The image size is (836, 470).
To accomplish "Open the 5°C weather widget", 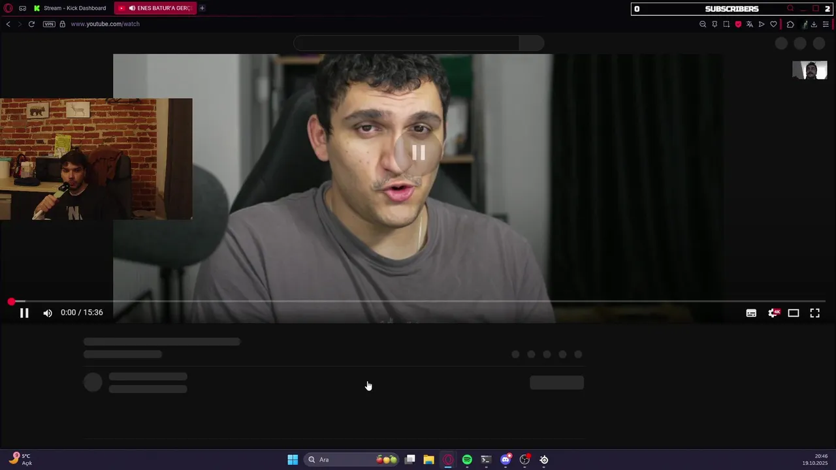I will point(20,460).
